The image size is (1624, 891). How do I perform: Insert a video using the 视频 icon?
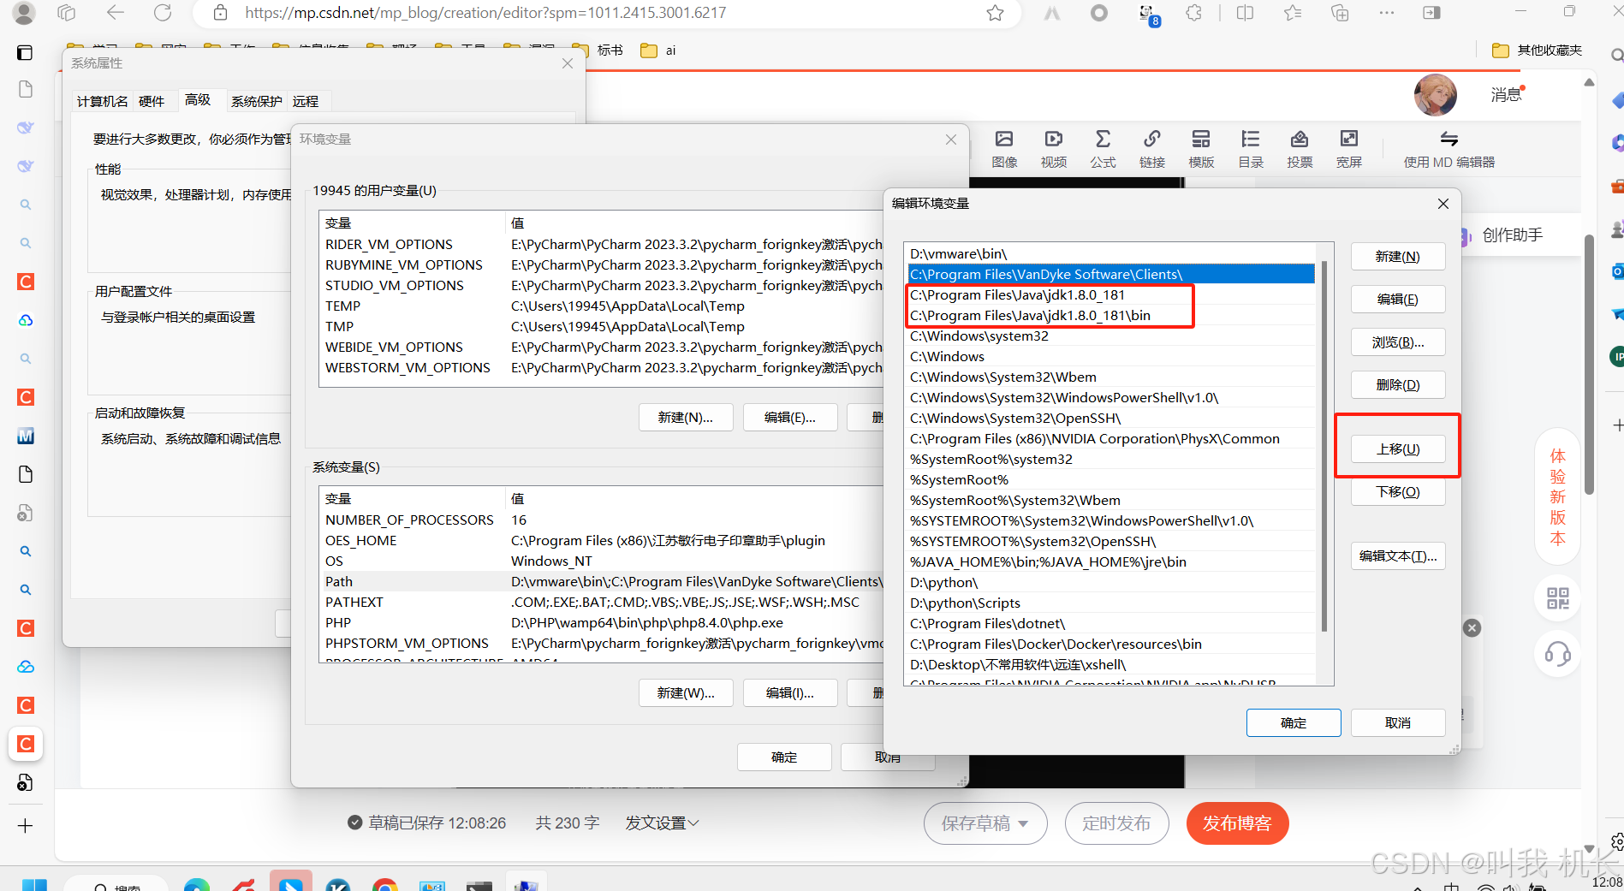pos(1053,147)
